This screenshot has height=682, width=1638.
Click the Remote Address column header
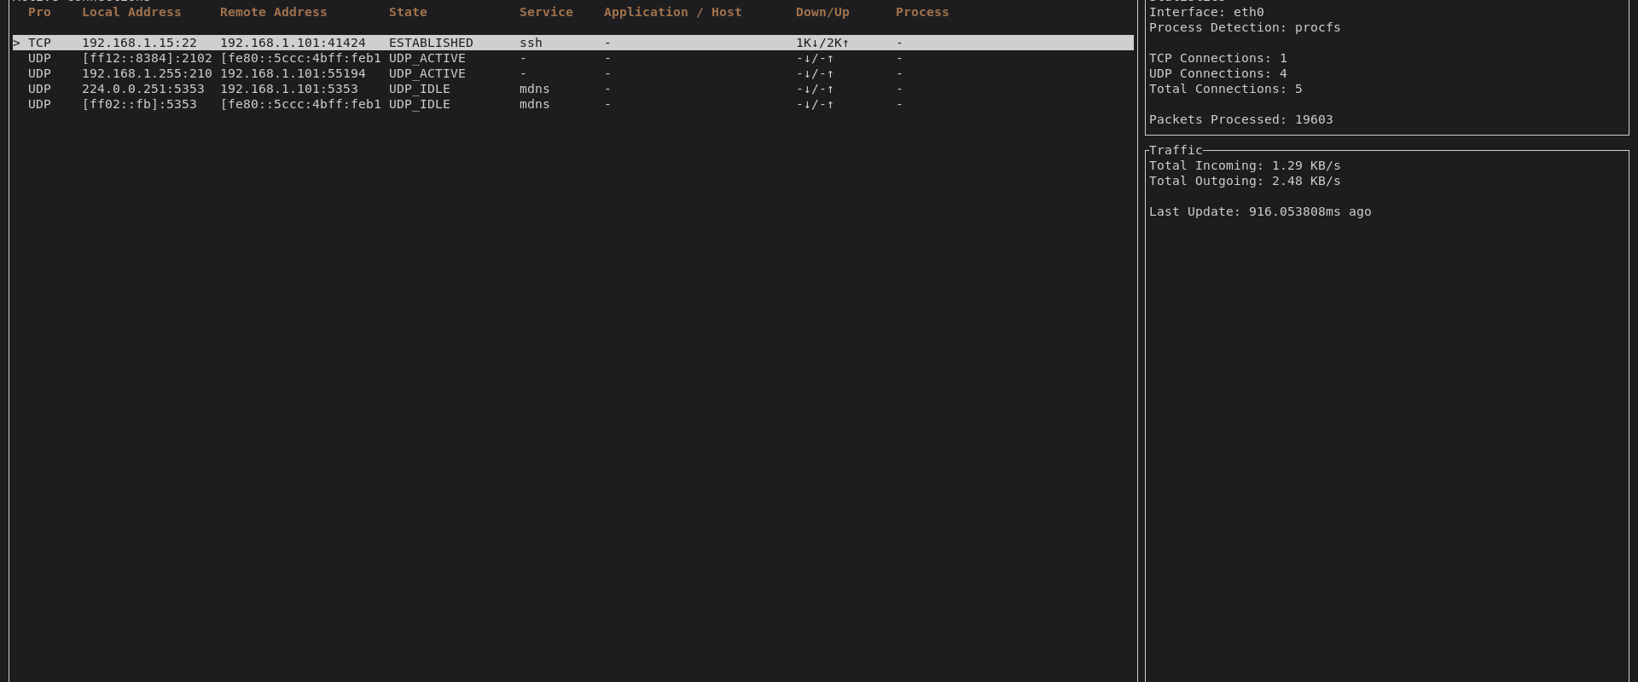[274, 12]
